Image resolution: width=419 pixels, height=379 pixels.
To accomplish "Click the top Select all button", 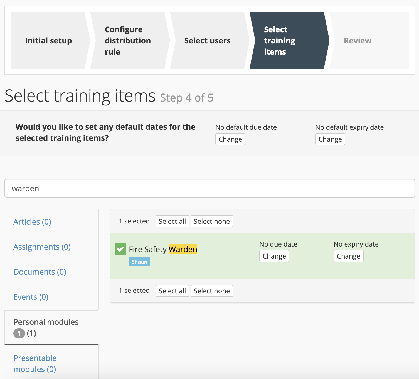I will tap(172, 221).
